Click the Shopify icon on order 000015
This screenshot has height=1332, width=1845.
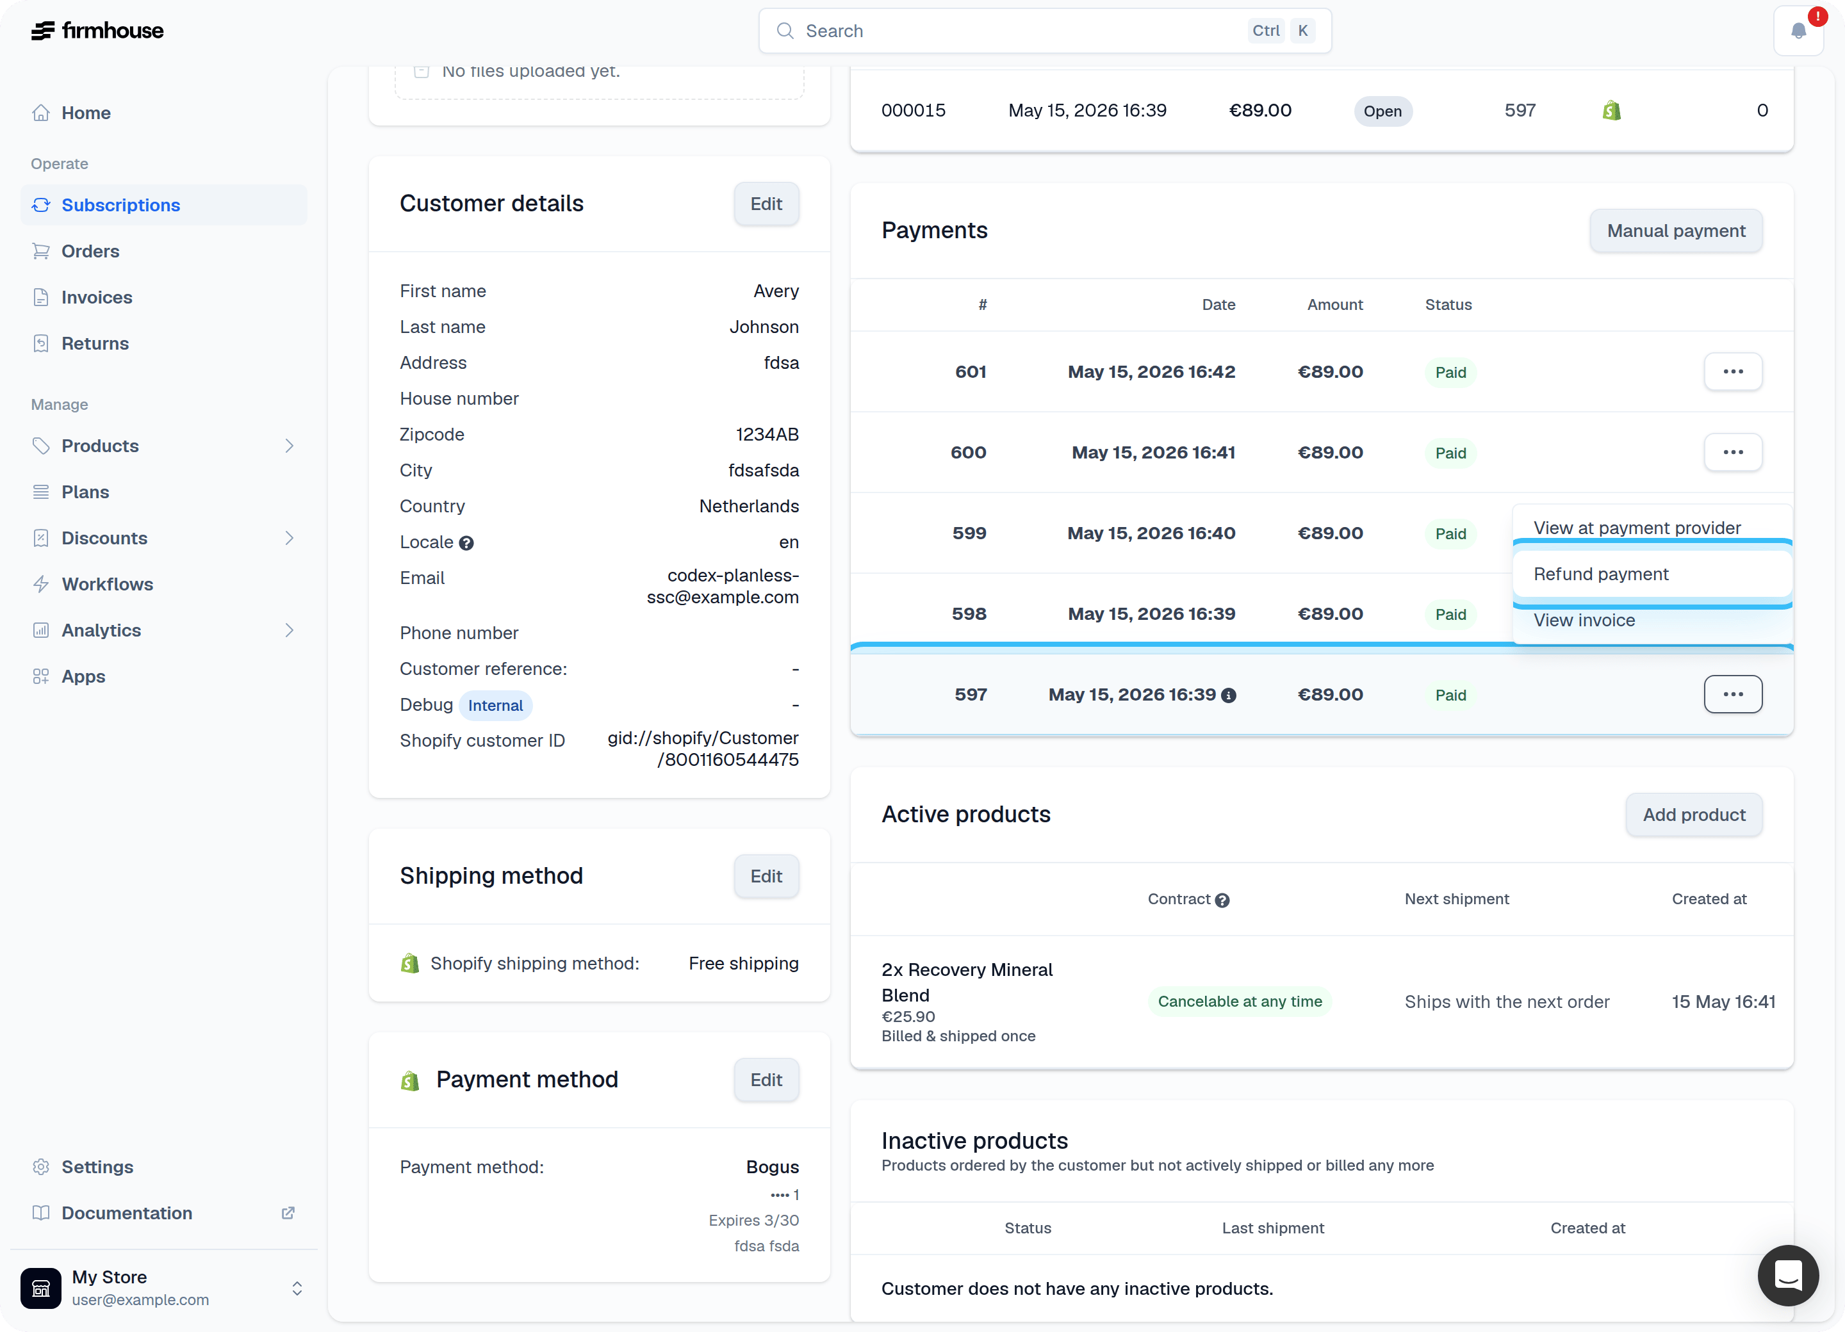(1612, 111)
